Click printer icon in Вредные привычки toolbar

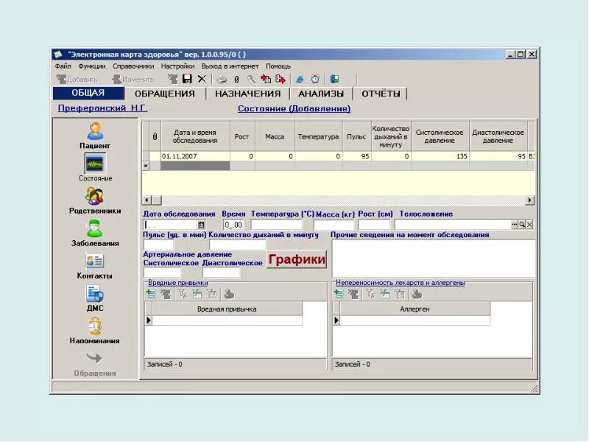[x=229, y=294]
